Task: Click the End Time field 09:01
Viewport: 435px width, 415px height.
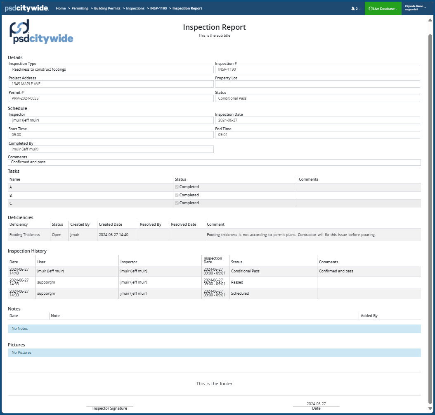Action: tap(317, 135)
